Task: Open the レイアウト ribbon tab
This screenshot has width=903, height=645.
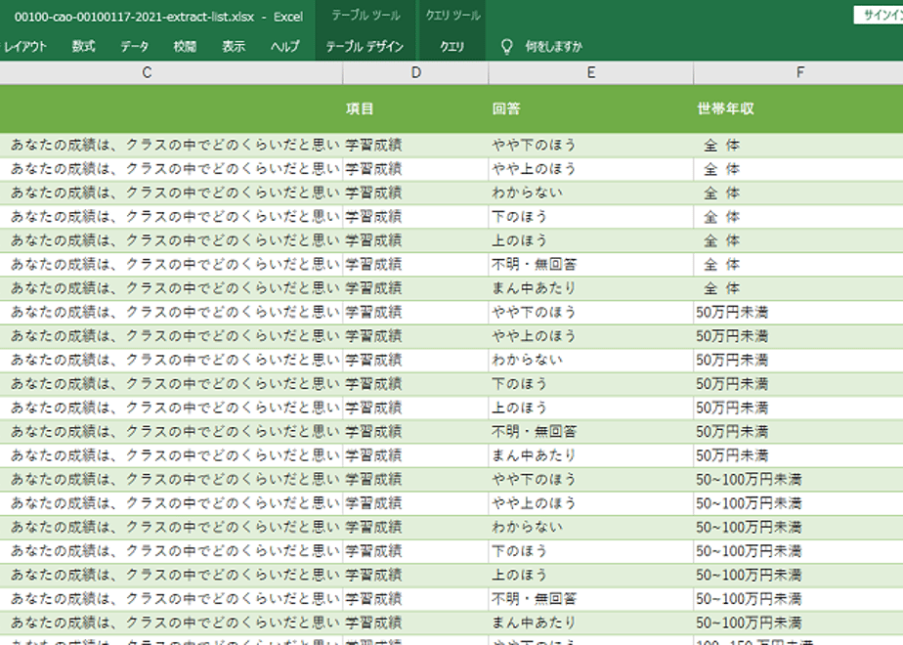Action: tap(24, 47)
